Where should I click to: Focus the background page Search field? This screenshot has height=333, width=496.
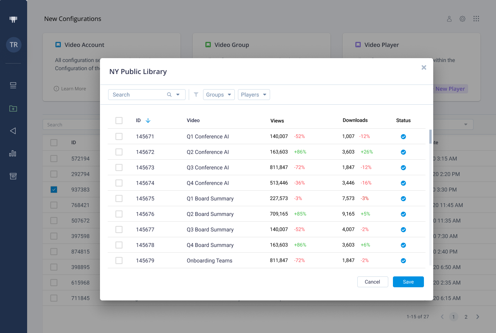(x=72, y=124)
